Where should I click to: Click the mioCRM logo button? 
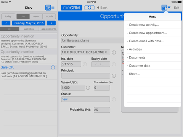[x=72, y=8]
